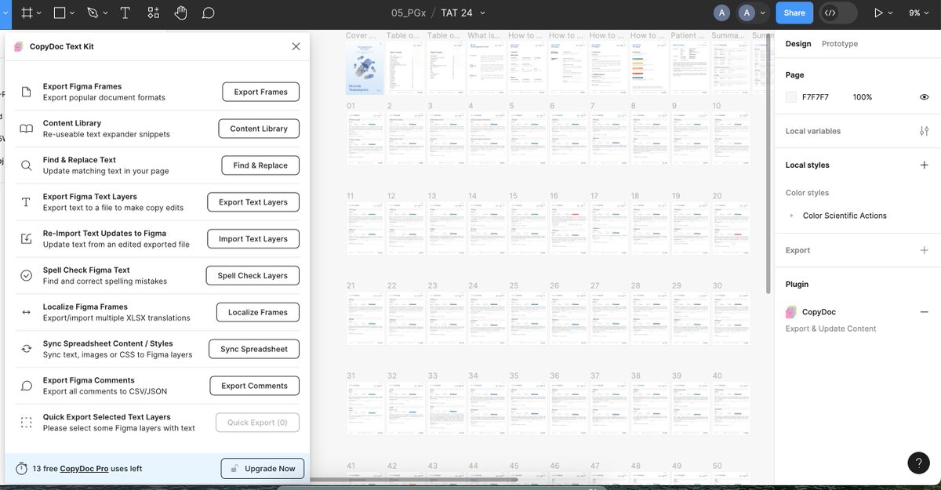The image size is (941, 490).
Task: Click the Sync Spreadsheet button
Action: (254, 349)
